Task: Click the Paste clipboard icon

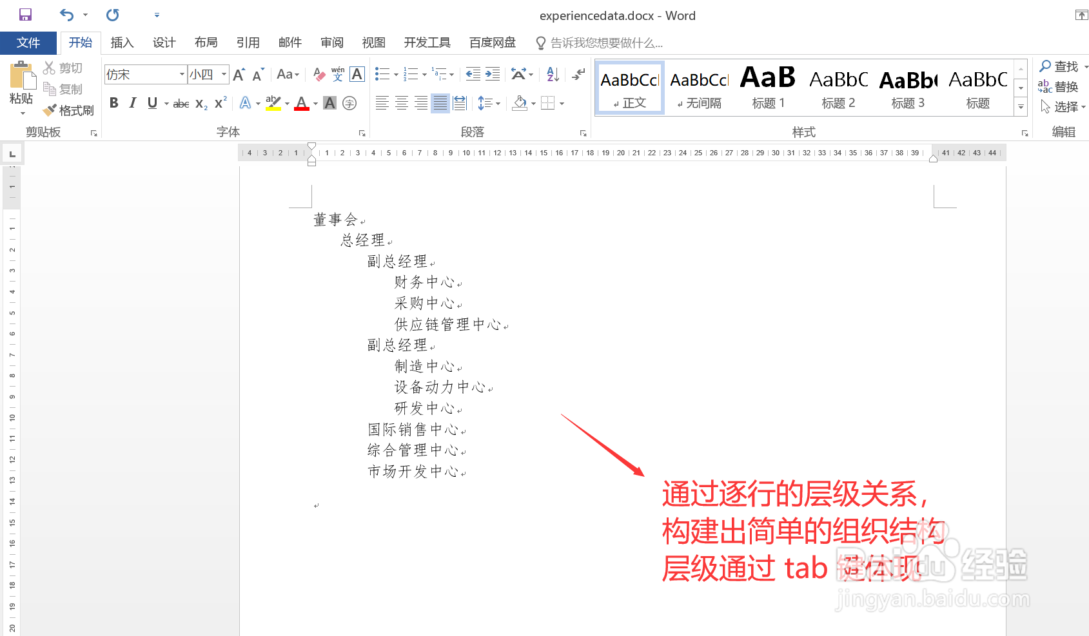Action: [22, 76]
